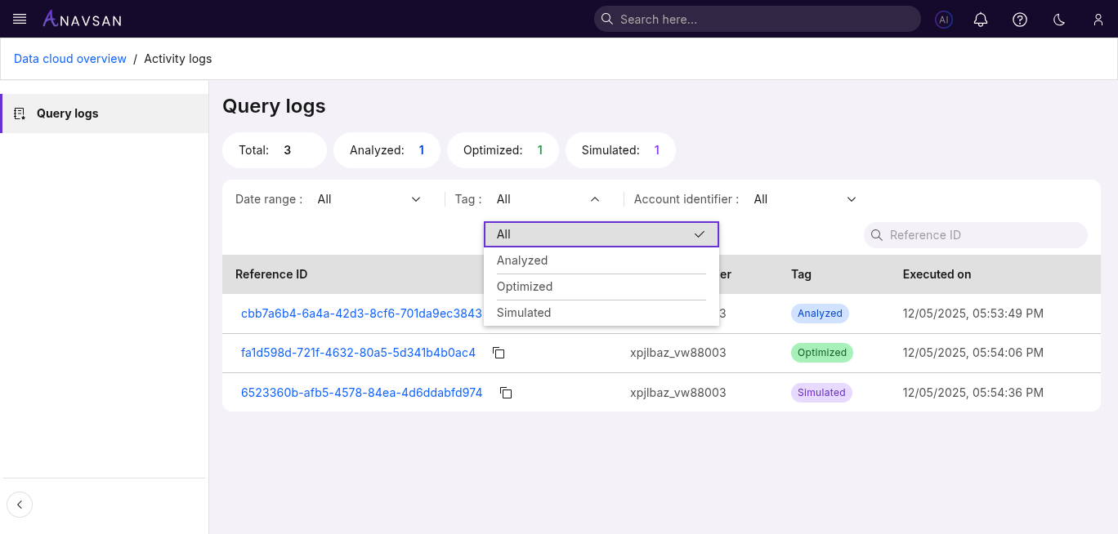Viewport: 1118px width, 534px height.
Task: Go to Data cloud overview breadcrumb
Action: pyautogui.click(x=70, y=59)
